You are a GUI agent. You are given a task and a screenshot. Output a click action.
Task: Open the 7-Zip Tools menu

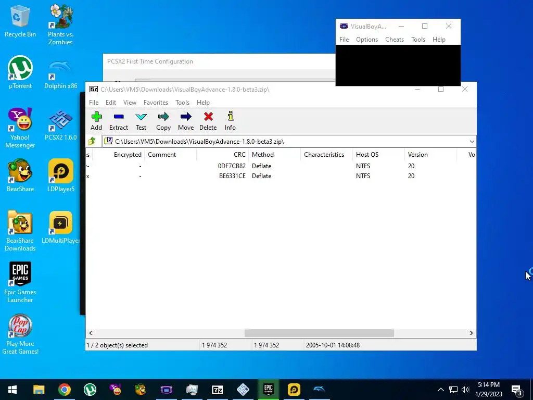[182, 103]
